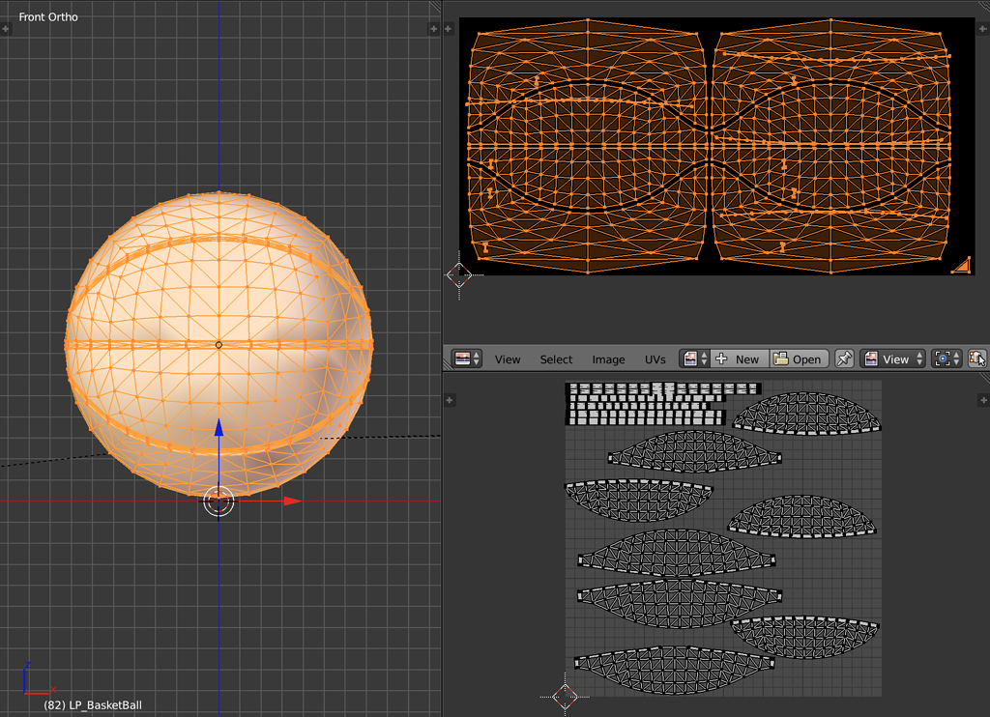Image resolution: width=990 pixels, height=717 pixels.
Task: Open the image datablock selector stepper arrows
Action: [703, 358]
